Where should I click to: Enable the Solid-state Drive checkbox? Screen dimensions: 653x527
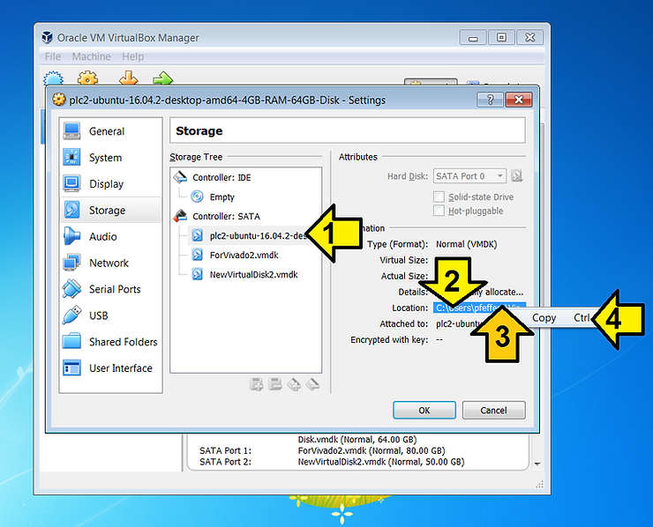(440, 197)
